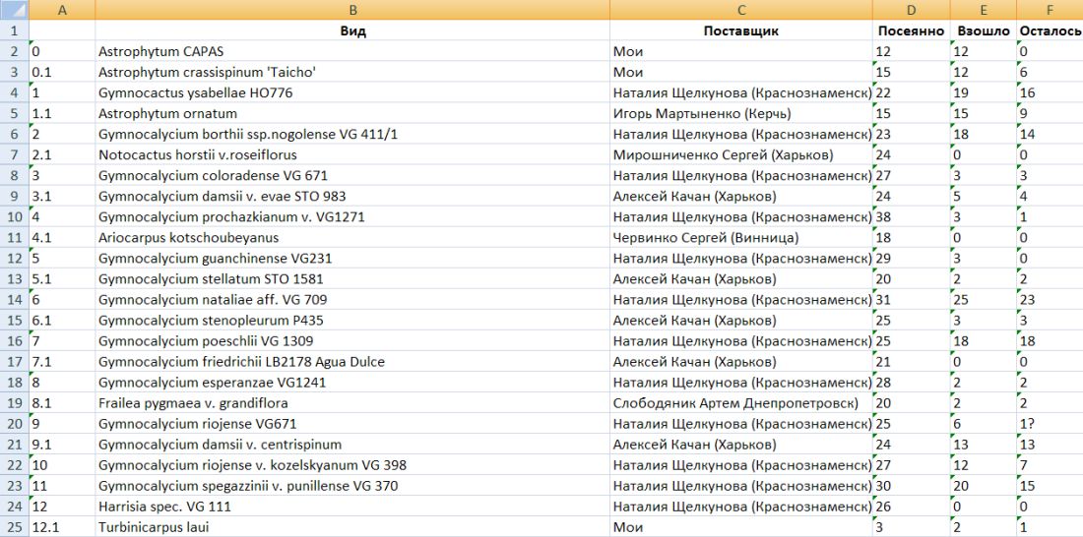This screenshot has height=537, width=1083.
Task: Click sown value '38' in Gymnocalycium prochazkianum row
Action: tap(911, 216)
